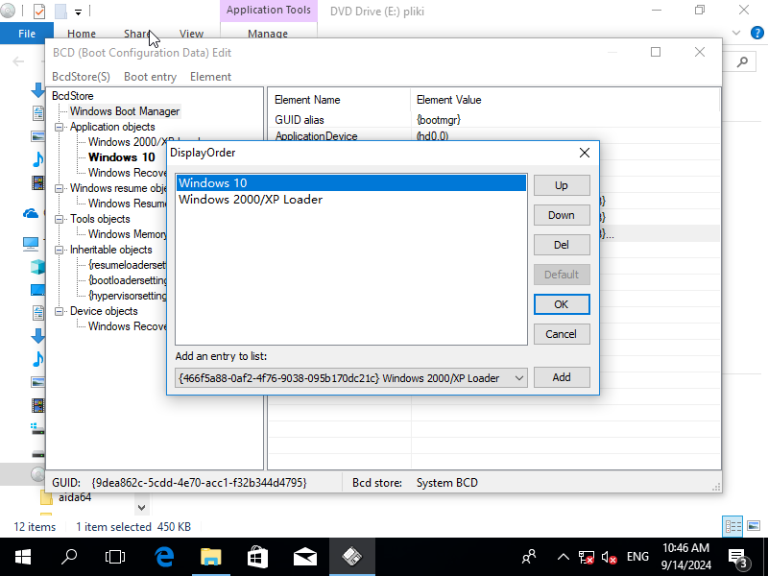The image size is (768, 576).
Task: Collapse Application objects tree node
Action: tap(59, 127)
